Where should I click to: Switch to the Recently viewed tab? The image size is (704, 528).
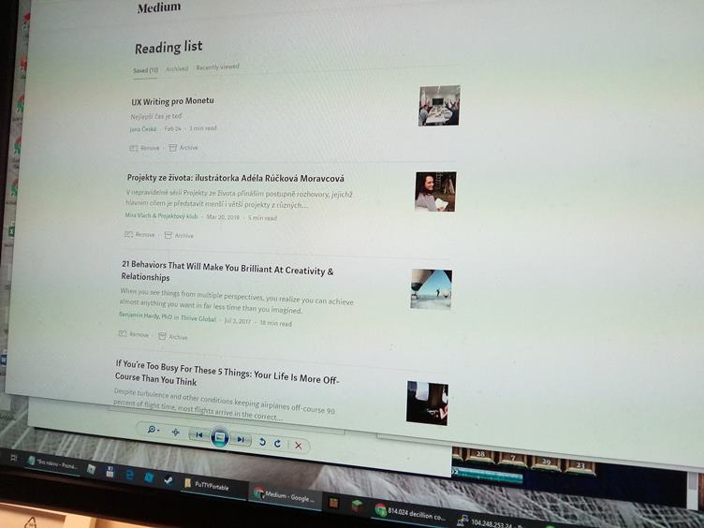pyautogui.click(x=217, y=66)
